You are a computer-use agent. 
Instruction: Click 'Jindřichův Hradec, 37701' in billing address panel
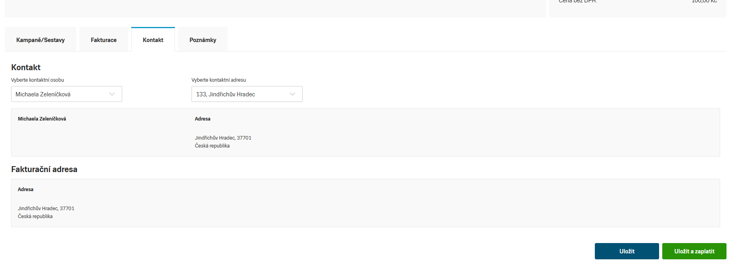[x=46, y=209]
